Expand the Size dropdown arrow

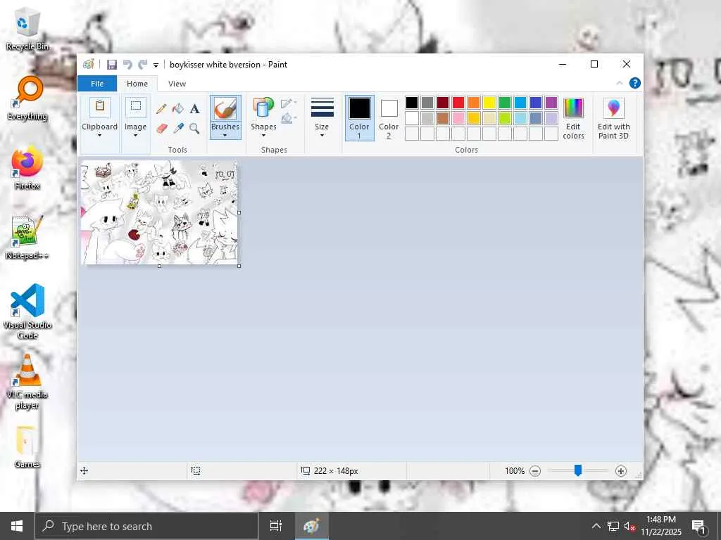tap(322, 136)
